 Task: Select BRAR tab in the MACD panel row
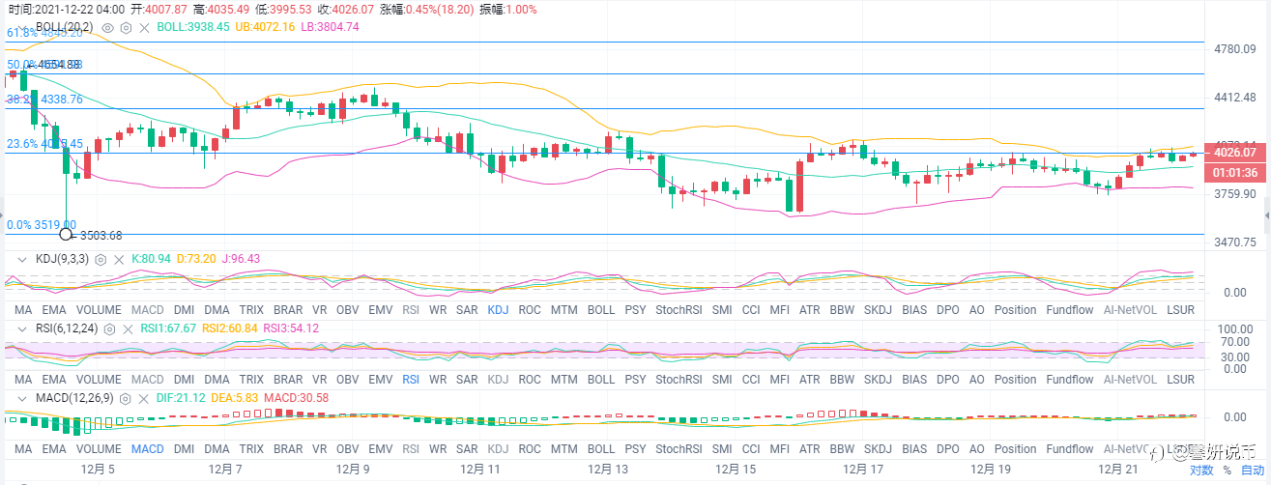coord(288,449)
